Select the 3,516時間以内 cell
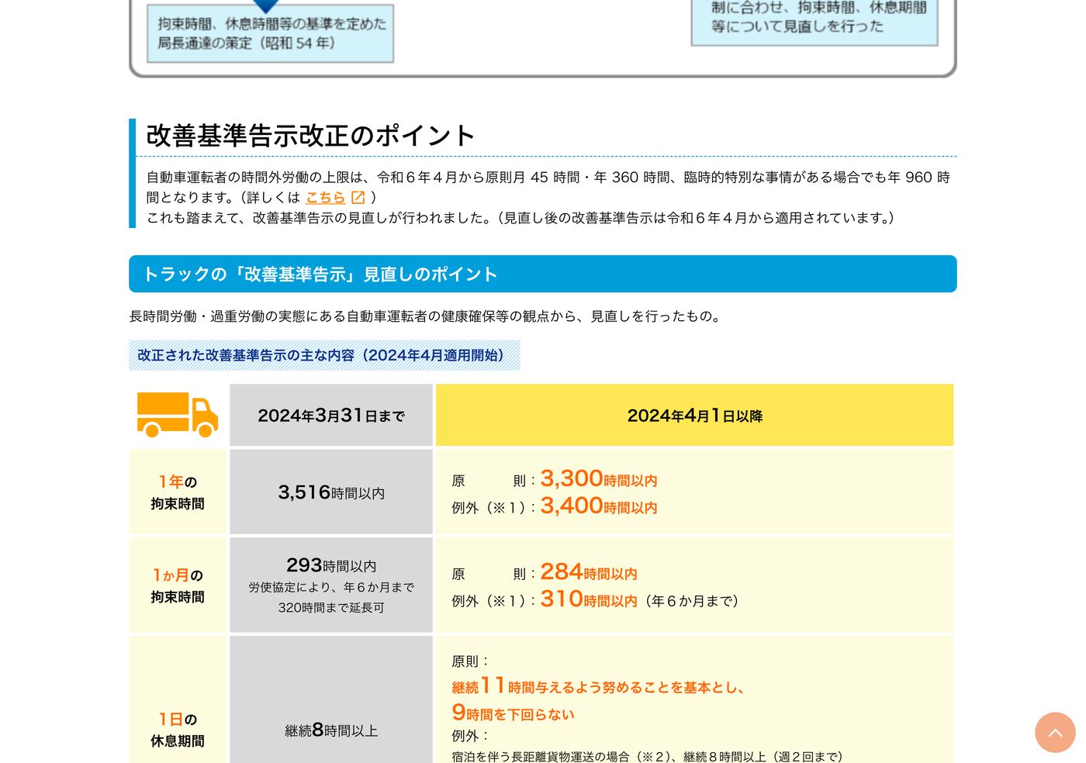 (x=331, y=492)
